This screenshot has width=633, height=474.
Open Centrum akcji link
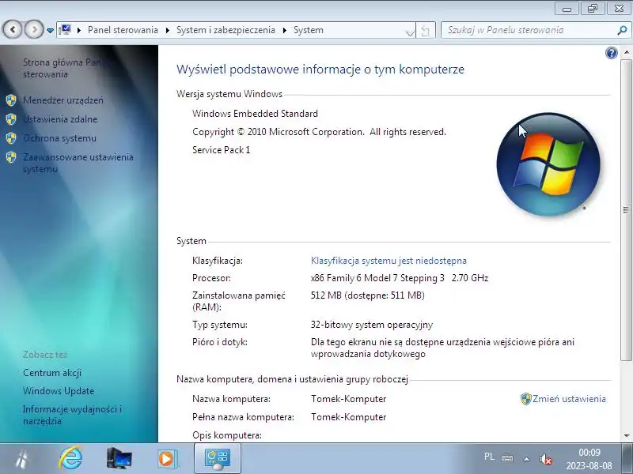(x=52, y=373)
